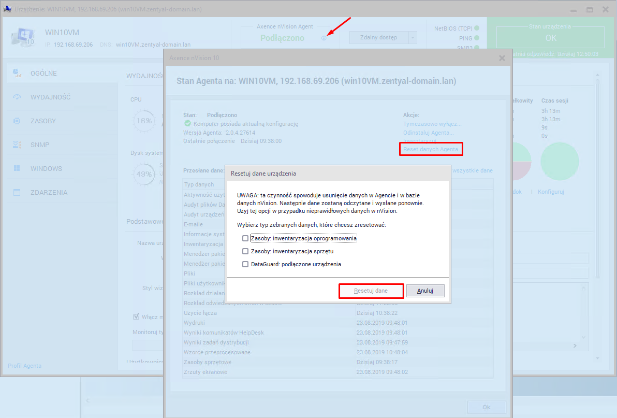Tick DataGuard: podłączone urządzenia checkbox
Viewport: 617px width, 418px height.
tap(245, 264)
